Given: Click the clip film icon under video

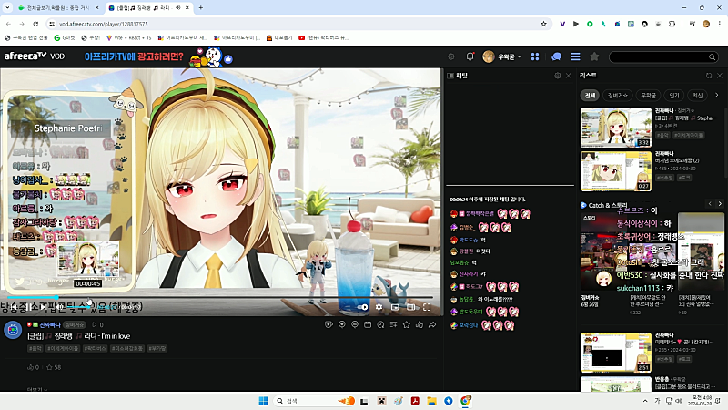Looking at the screenshot, I should pos(368,325).
